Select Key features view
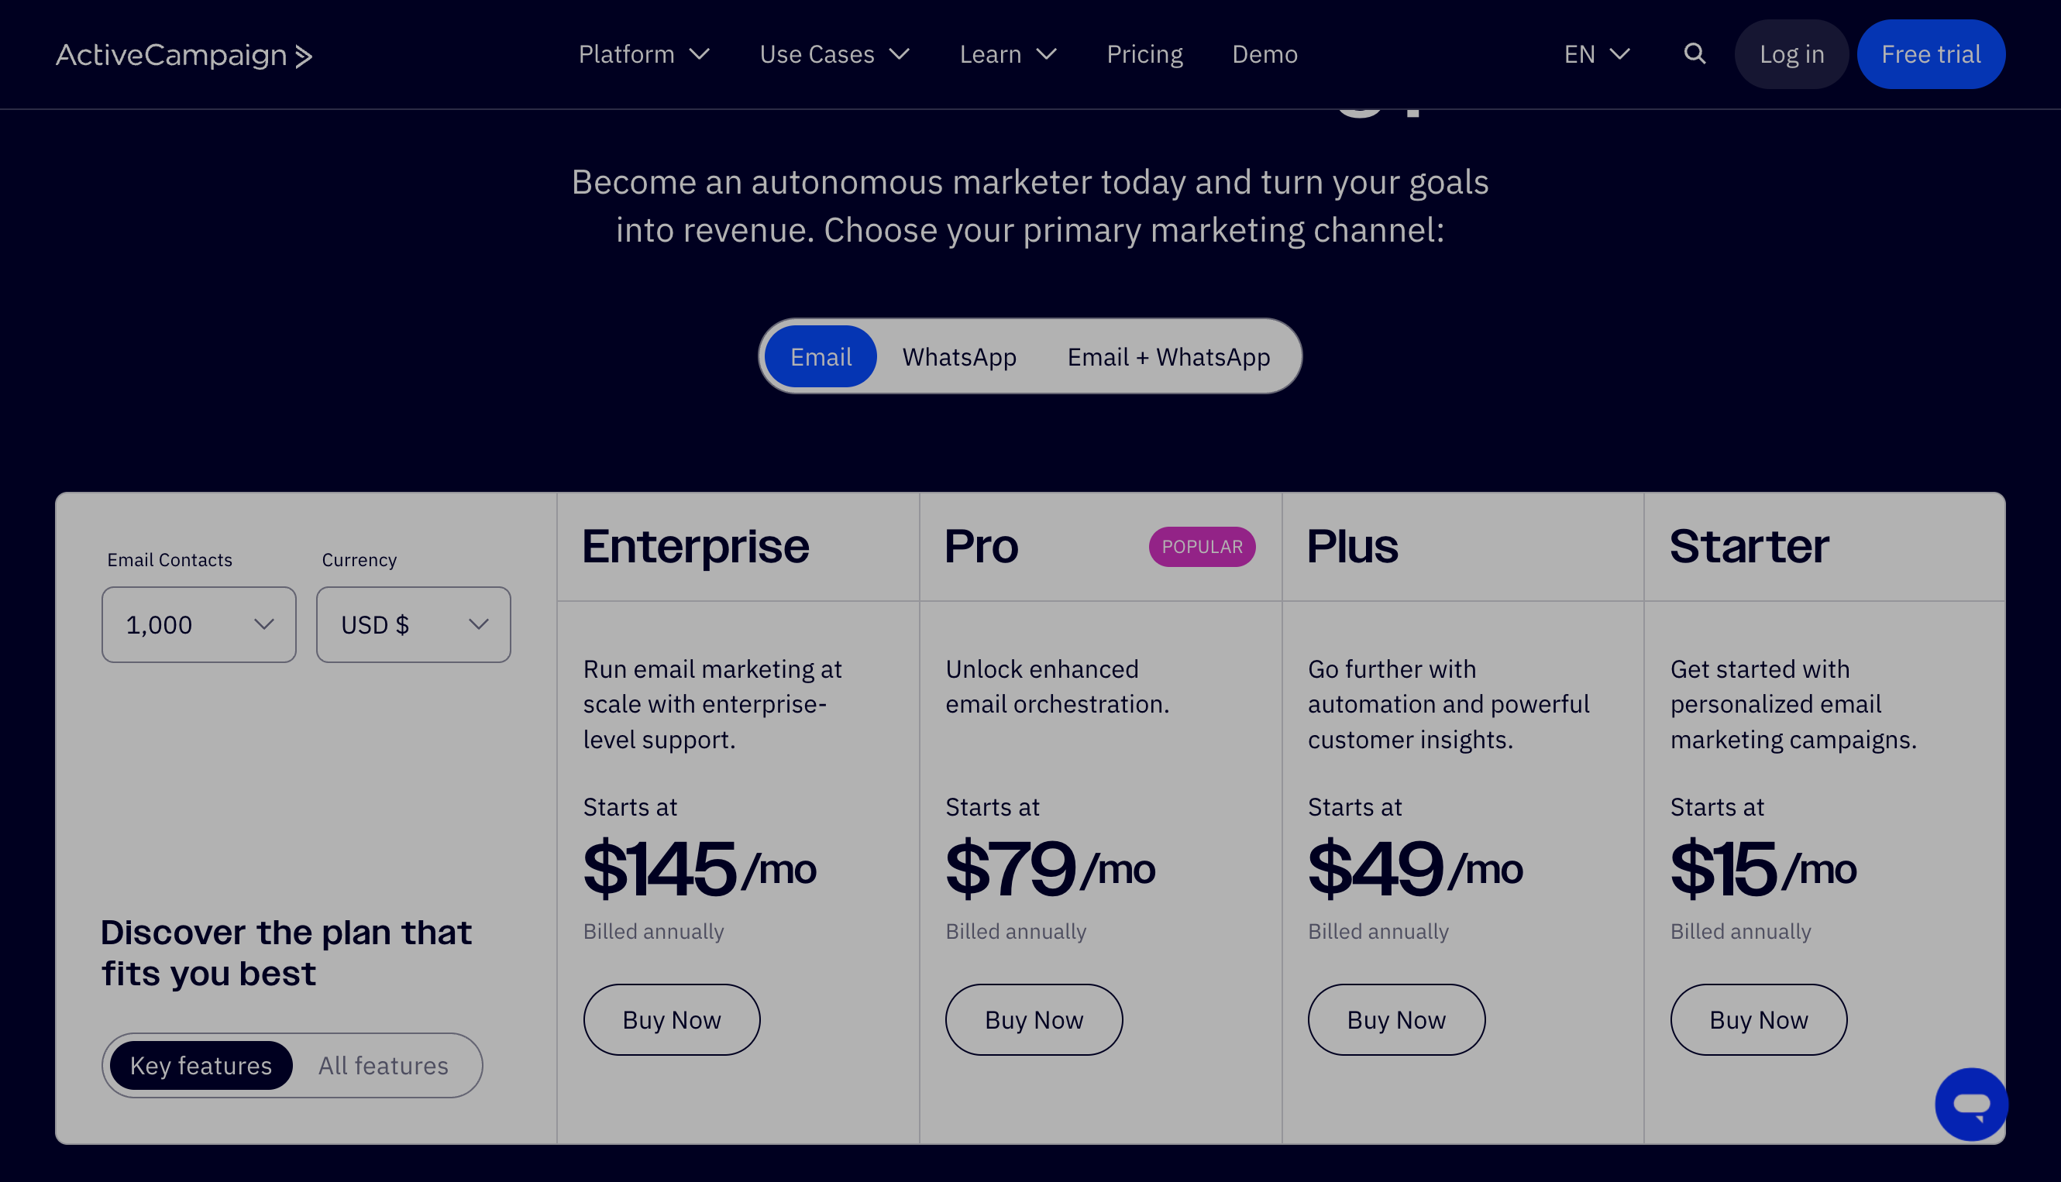Image resolution: width=2061 pixels, height=1182 pixels. coord(201,1065)
